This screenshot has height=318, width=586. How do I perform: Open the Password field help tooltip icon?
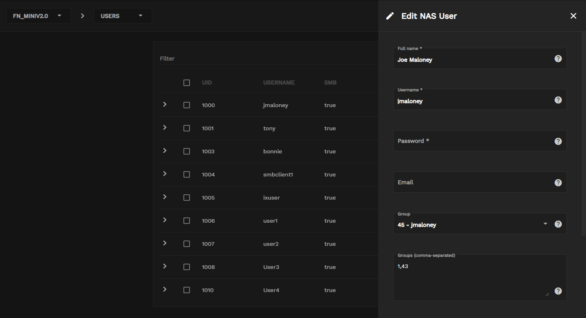coord(558,142)
